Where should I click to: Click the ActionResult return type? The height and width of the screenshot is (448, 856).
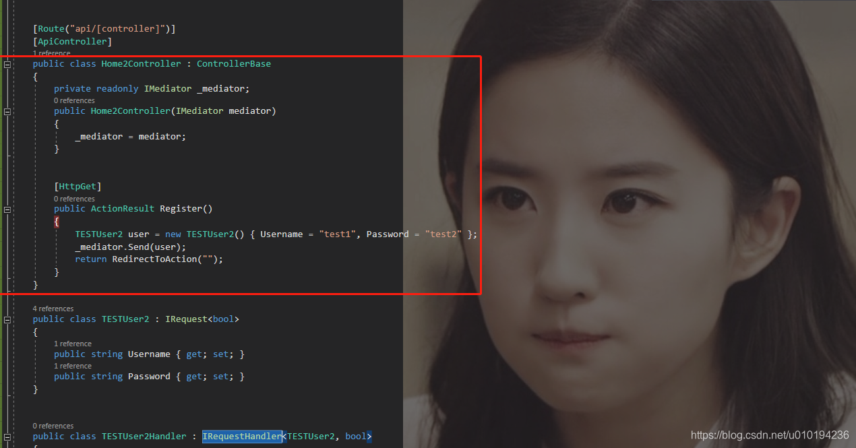[x=123, y=210]
